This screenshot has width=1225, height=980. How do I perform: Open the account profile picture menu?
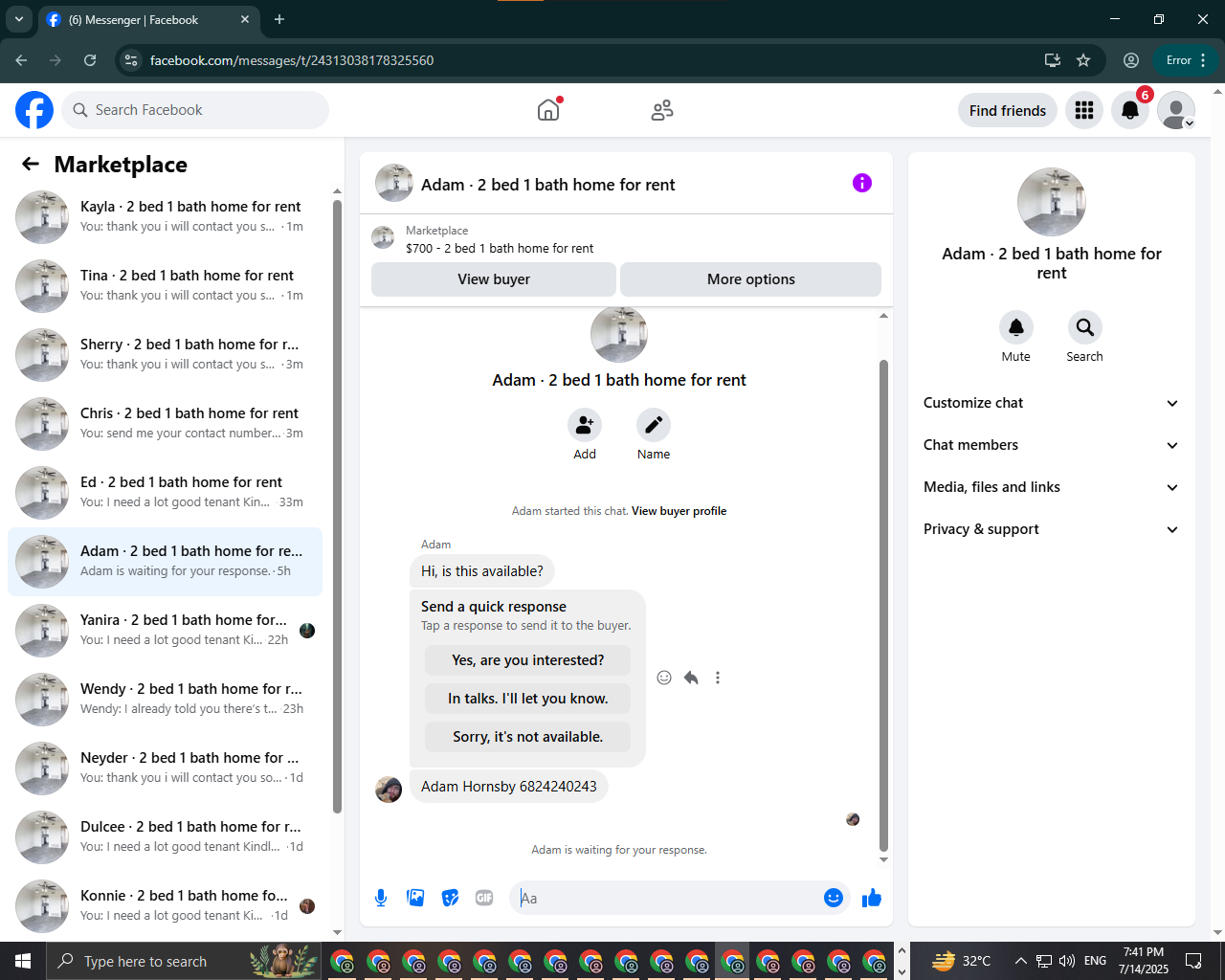[x=1176, y=110]
